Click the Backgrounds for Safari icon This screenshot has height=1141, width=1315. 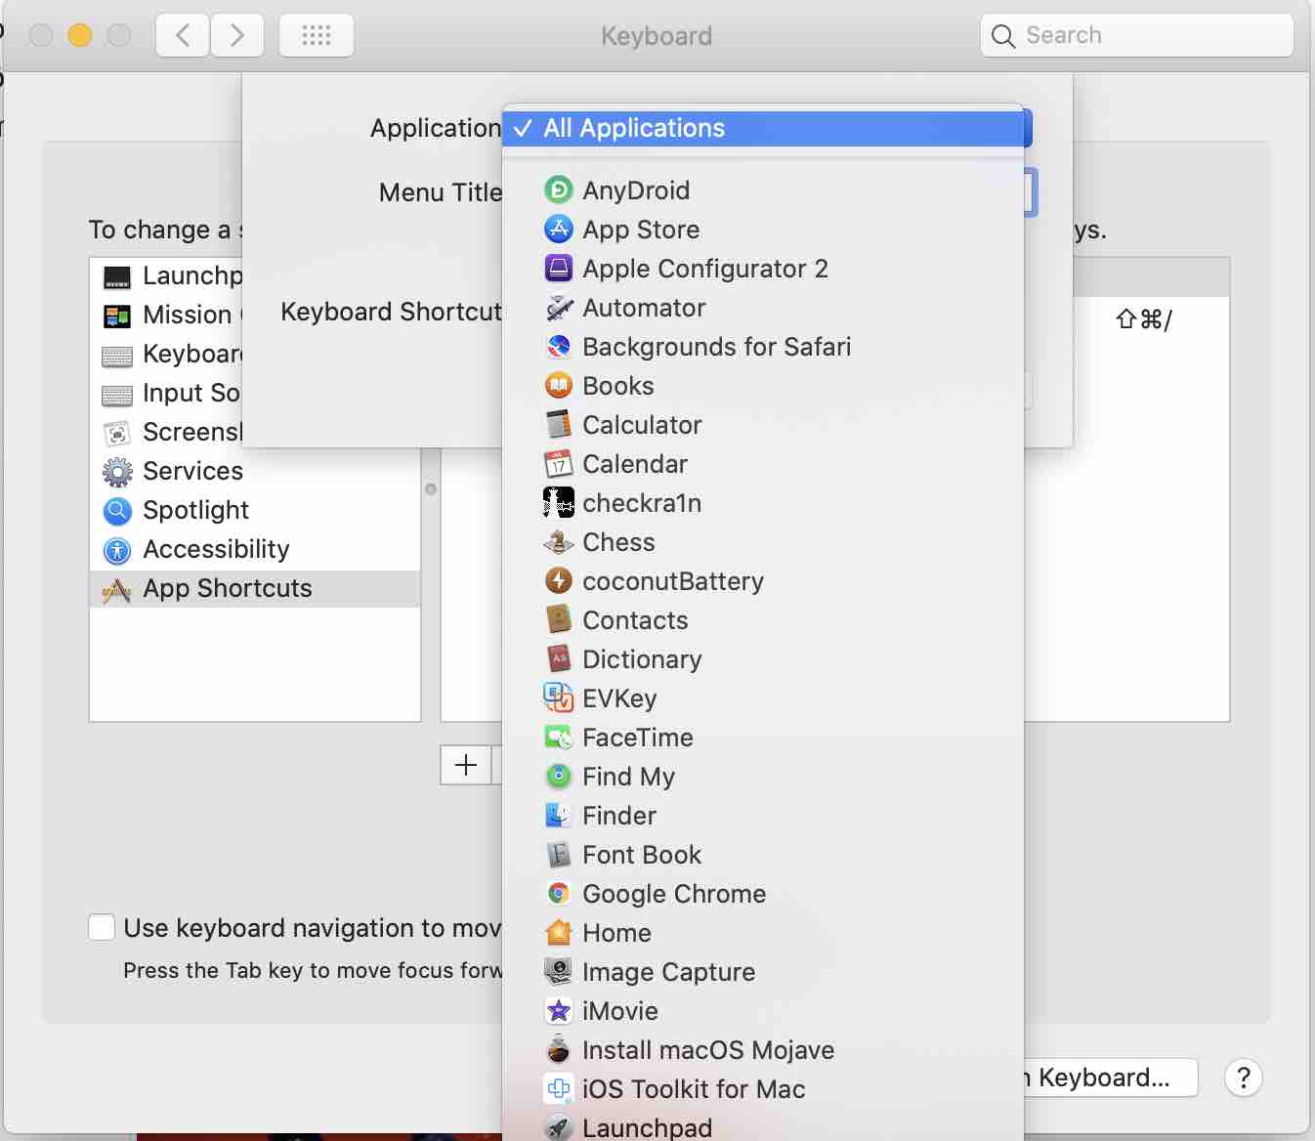[558, 347]
